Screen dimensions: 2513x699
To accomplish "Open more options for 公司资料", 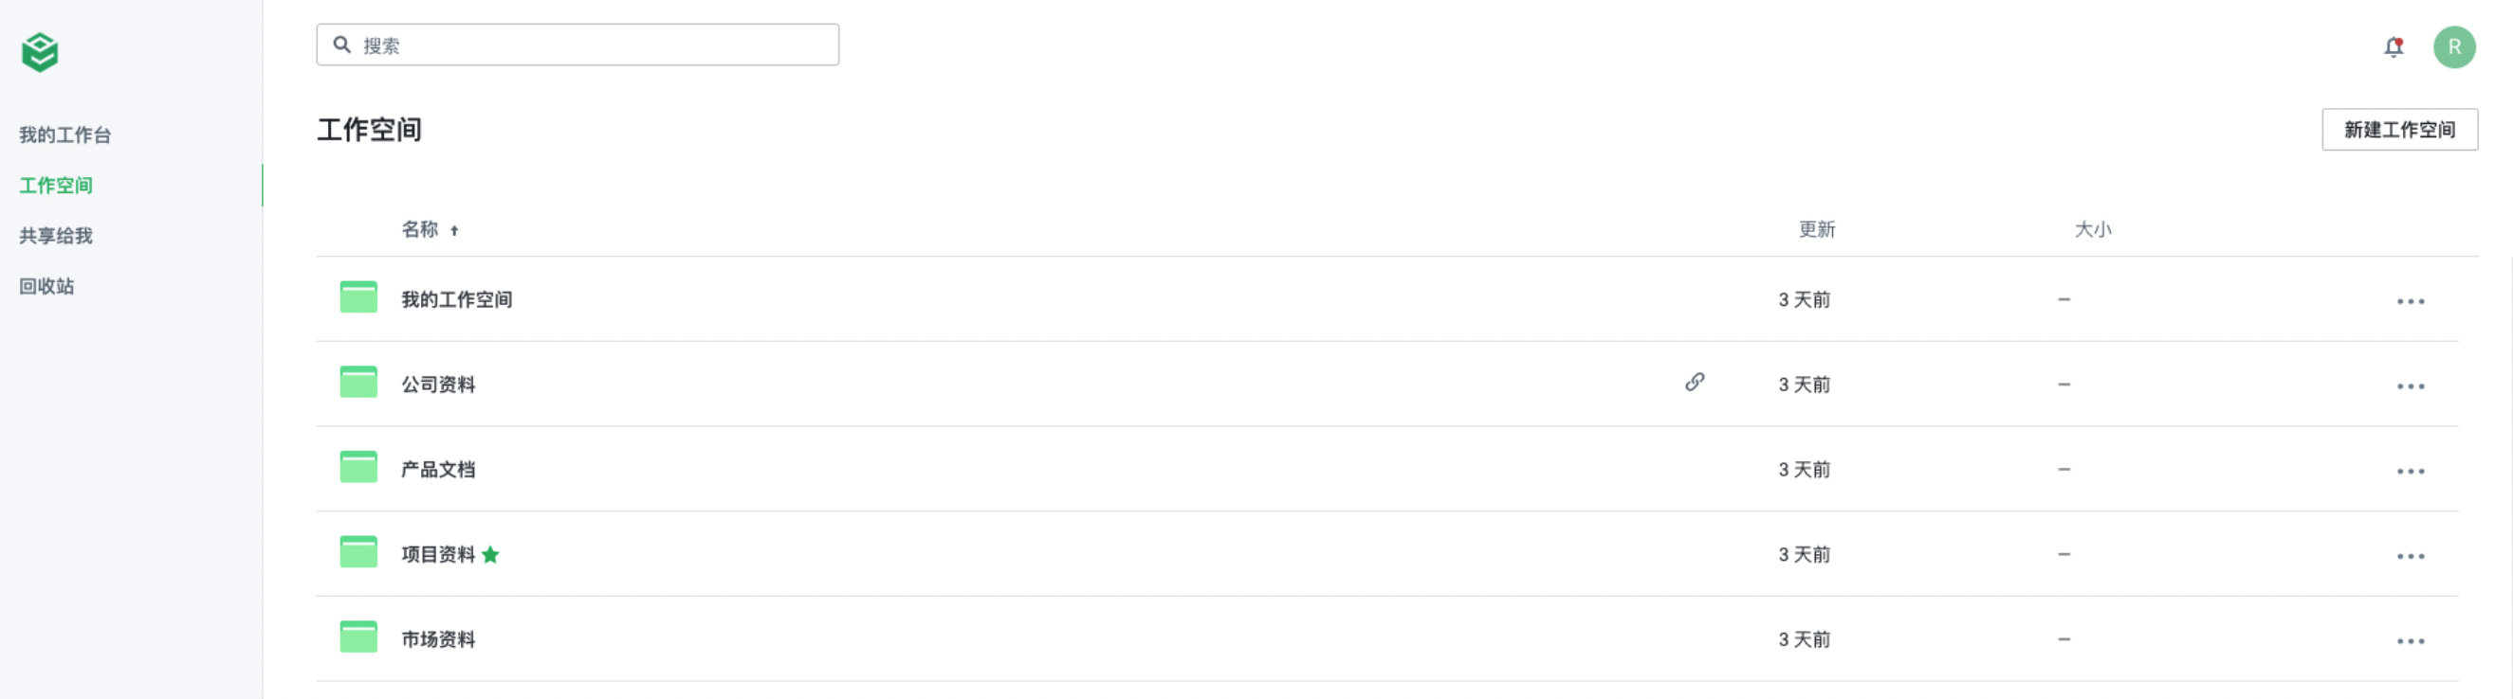I will [2410, 386].
